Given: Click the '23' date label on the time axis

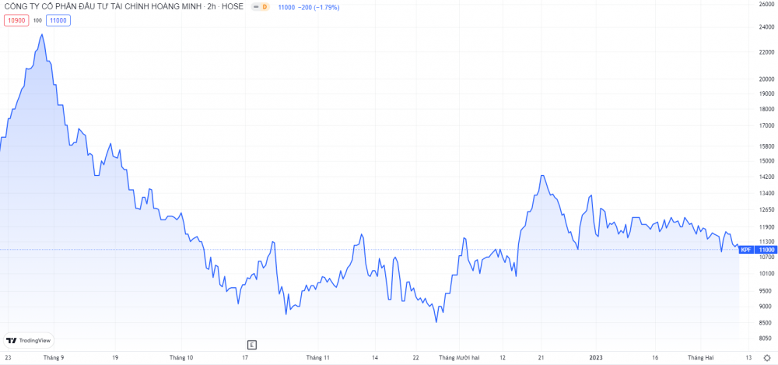Looking at the screenshot, I should click(x=8, y=357).
